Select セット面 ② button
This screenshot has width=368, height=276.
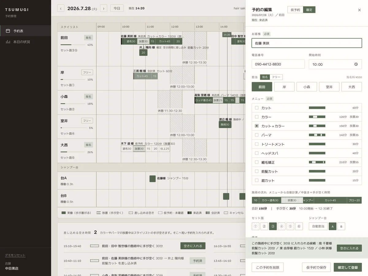[x=264, y=226]
